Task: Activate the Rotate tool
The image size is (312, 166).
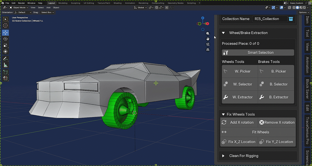Action: coord(5,39)
